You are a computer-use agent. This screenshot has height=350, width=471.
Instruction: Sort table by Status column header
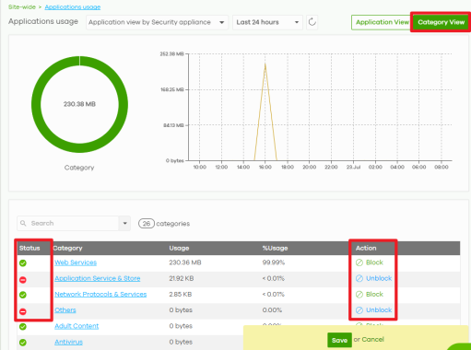click(29, 248)
